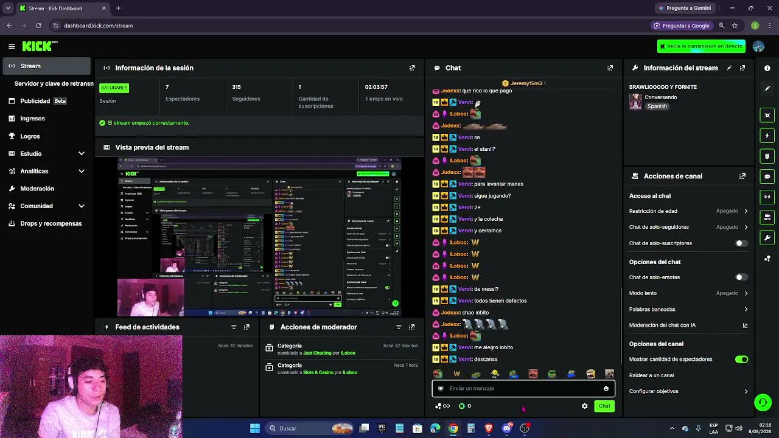Click the browser address bar
779x438 pixels.
[349, 26]
